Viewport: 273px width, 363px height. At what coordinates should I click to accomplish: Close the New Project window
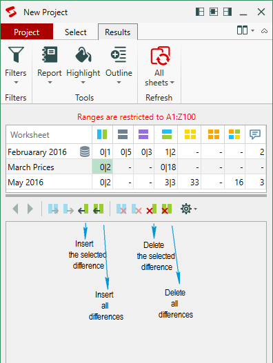261,12
